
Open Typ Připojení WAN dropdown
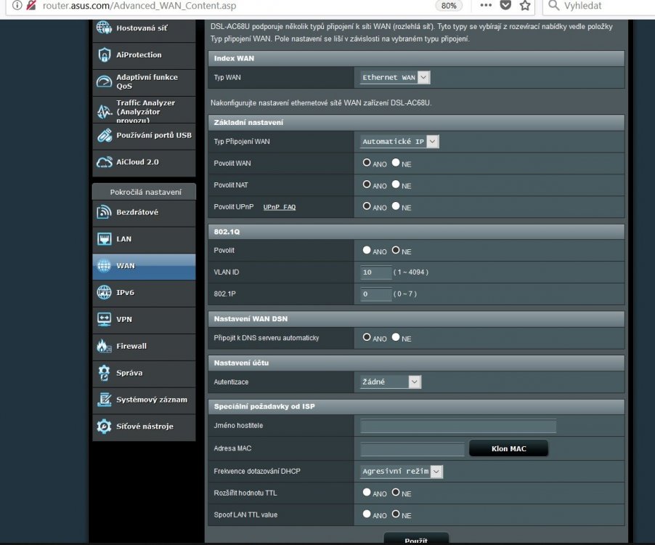pyautogui.click(x=399, y=141)
